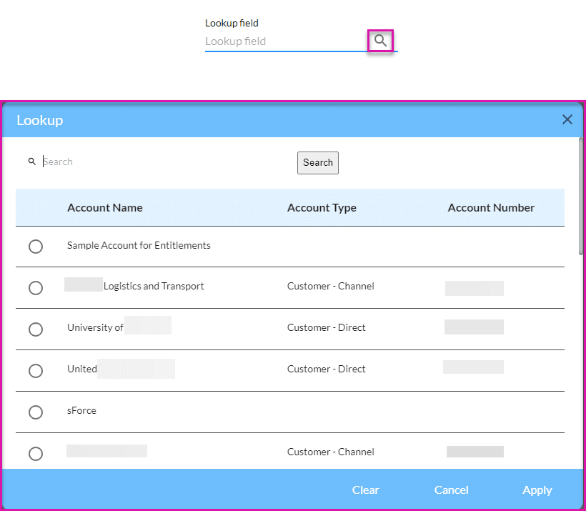
Task: Focus the Search text input
Action: pos(164,162)
